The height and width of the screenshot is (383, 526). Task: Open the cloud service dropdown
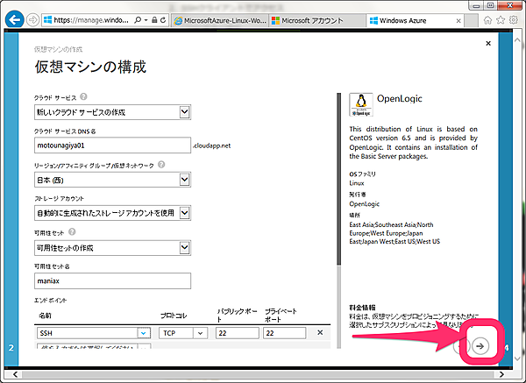(x=184, y=111)
